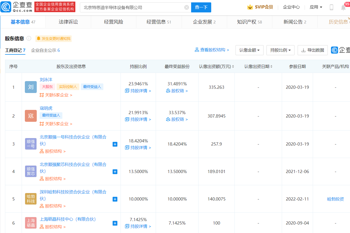Click the 大股东 tag on 刘泳沣

(x=47, y=87)
